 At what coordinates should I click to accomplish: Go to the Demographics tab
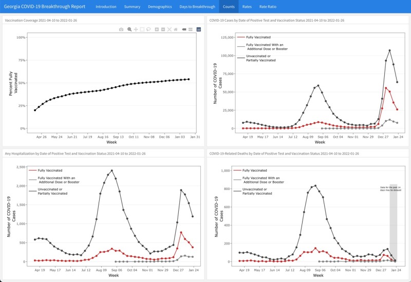pyautogui.click(x=160, y=7)
